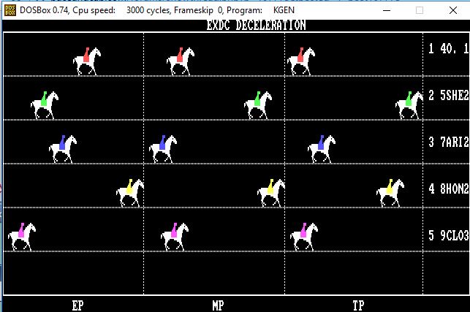470x312 pixels.
Task: Select magenta-jockey horse in MP column
Action: 175,237
